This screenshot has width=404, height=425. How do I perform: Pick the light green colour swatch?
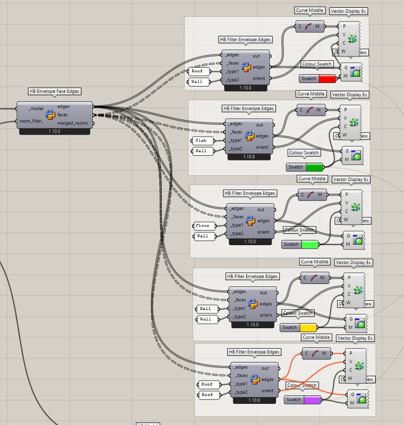tap(310, 244)
